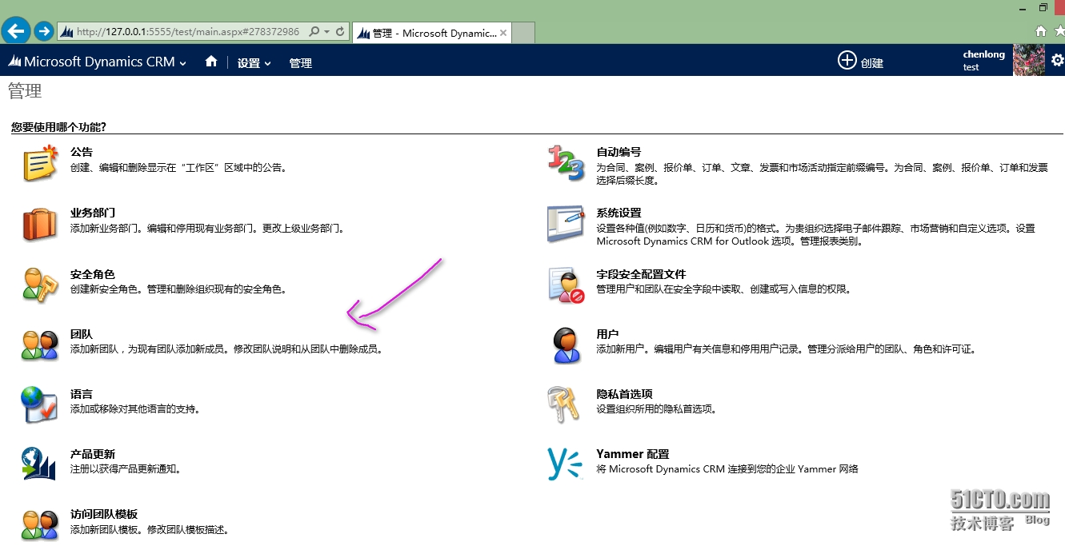
Task: Click the 管理 page heading
Action: pos(25,91)
